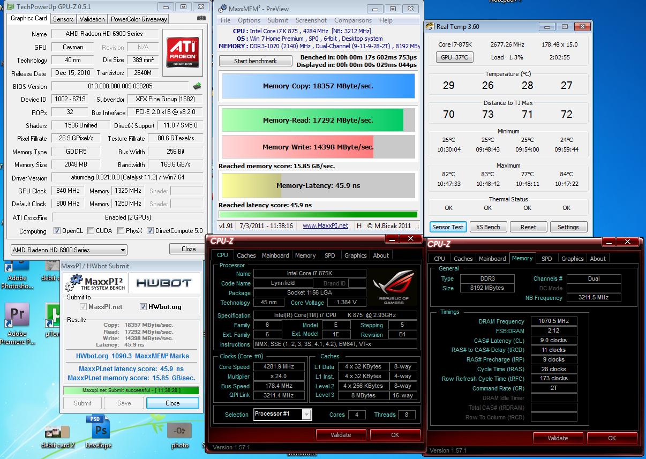The width and height of the screenshot is (646, 459).
Task: Open the Processor #1 selection dropdown
Action: coord(283,414)
